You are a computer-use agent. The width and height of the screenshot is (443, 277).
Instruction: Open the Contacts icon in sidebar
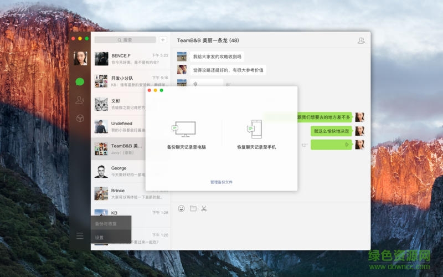click(x=80, y=100)
